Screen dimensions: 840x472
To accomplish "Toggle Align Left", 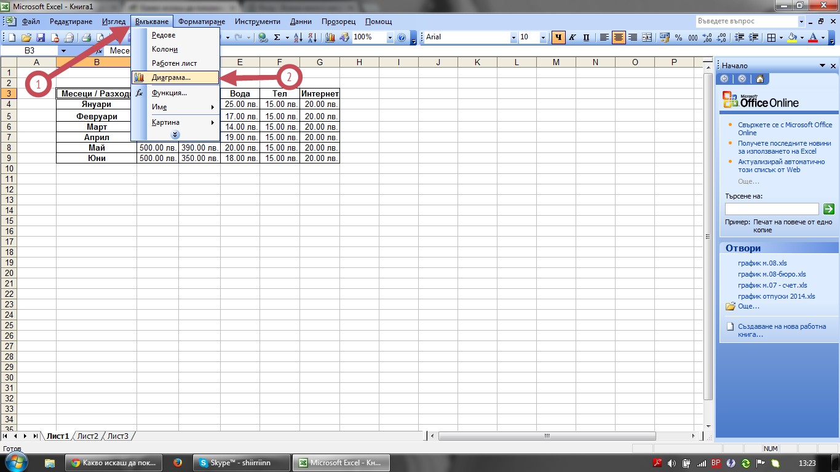I will pyautogui.click(x=604, y=37).
